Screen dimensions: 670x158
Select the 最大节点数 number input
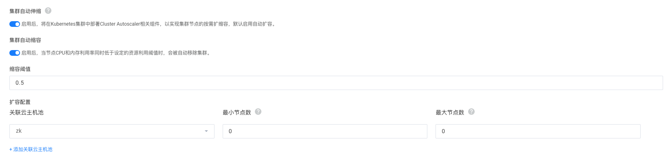(x=538, y=131)
